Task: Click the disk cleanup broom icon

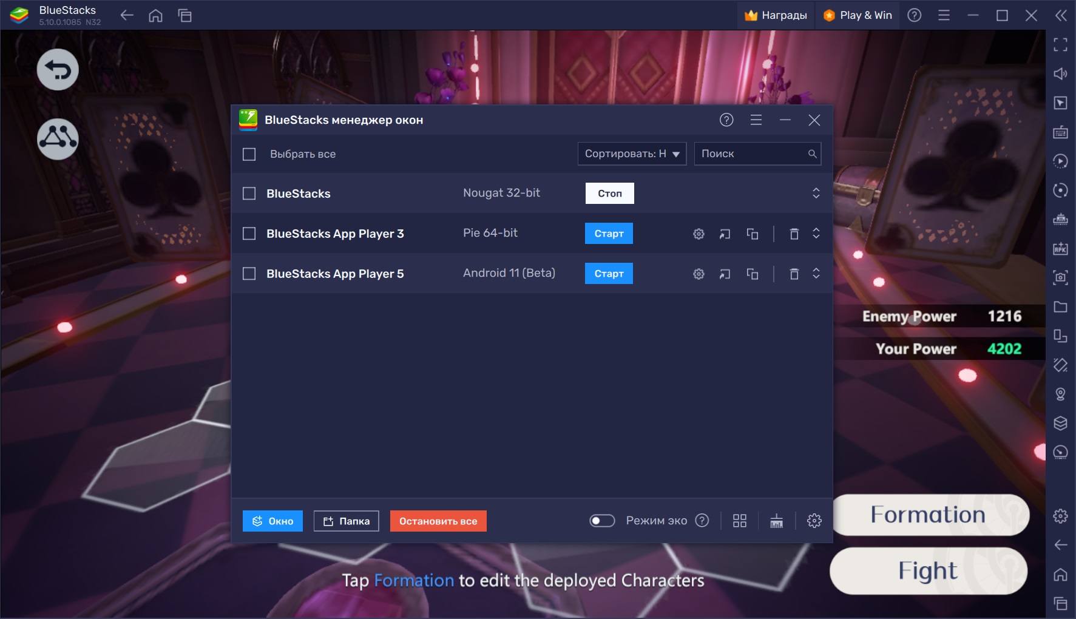Action: pyautogui.click(x=776, y=521)
